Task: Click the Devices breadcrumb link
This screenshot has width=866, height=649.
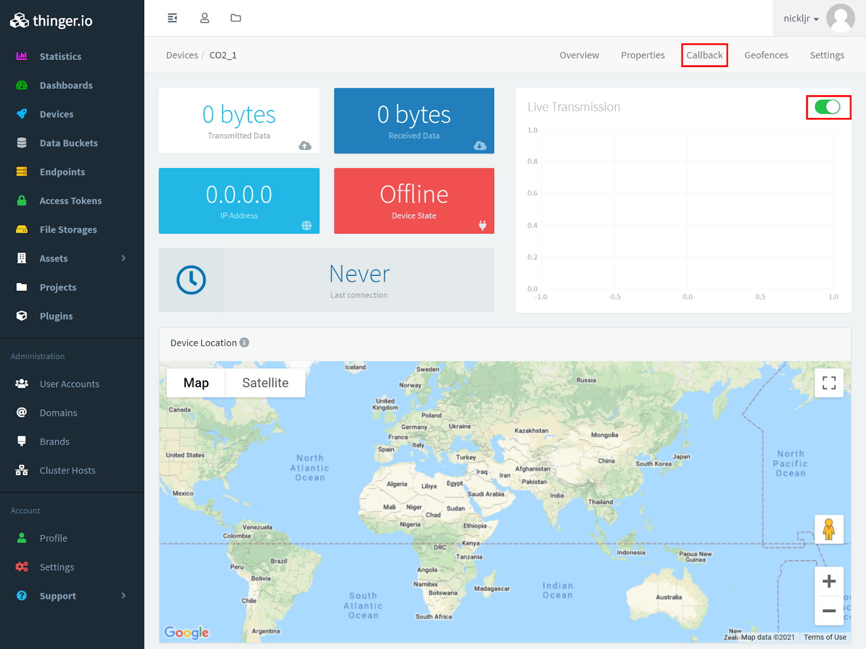Action: tap(182, 55)
